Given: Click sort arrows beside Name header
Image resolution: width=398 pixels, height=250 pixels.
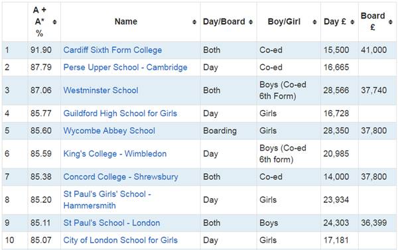Looking at the screenshot, I should (194, 22).
